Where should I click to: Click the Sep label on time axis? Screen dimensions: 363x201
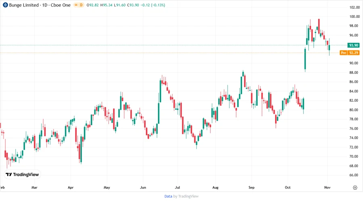(251, 187)
